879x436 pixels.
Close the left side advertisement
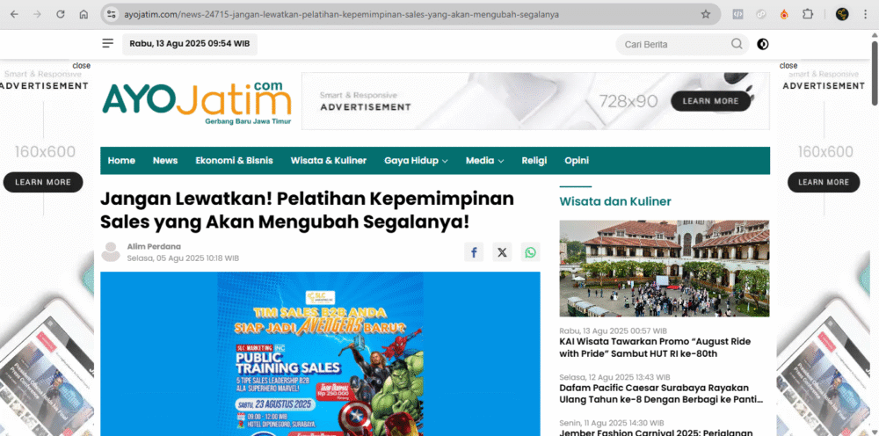click(x=81, y=66)
